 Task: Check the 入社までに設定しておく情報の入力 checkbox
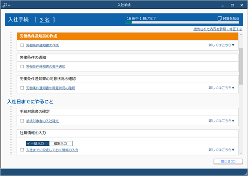[x=22, y=150]
